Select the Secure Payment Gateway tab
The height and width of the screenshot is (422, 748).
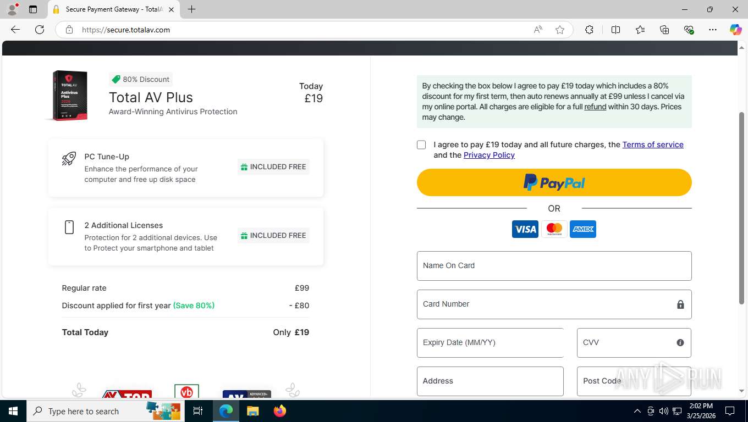(114, 9)
